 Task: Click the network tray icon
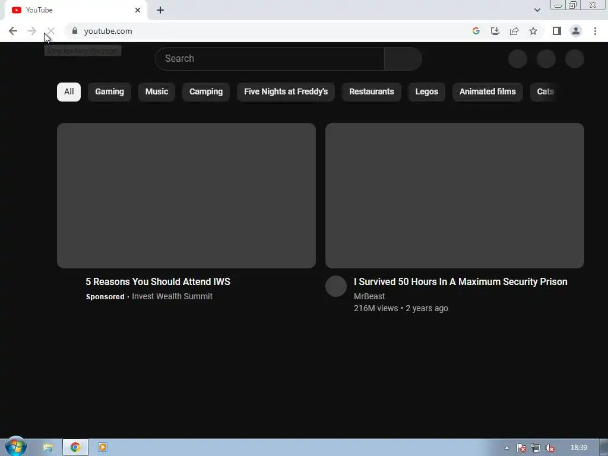click(536, 448)
